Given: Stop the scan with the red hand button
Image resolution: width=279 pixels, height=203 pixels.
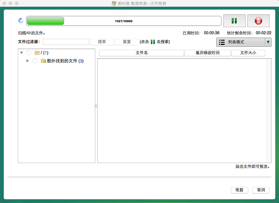Looking at the screenshot, I should 259,21.
